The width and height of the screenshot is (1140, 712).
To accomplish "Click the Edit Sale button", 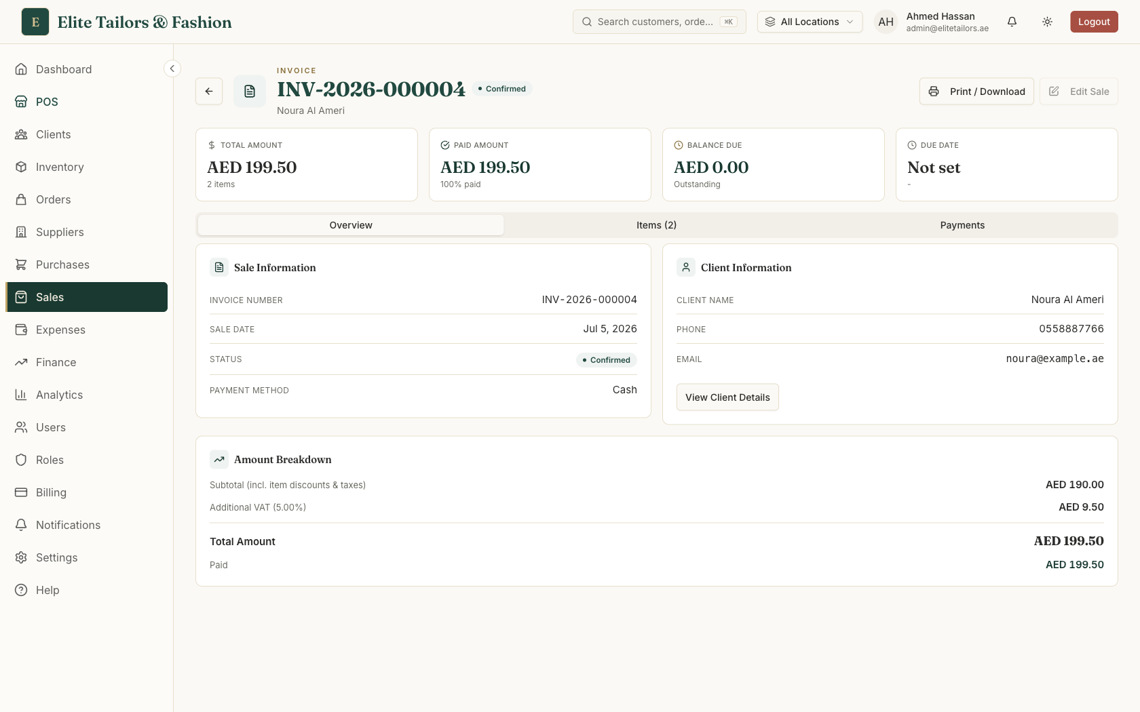I will pyautogui.click(x=1078, y=92).
